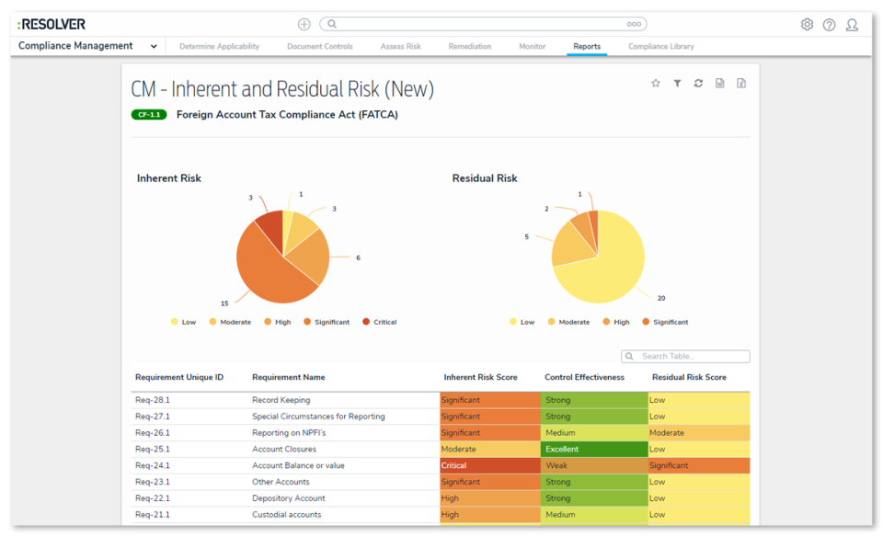Image resolution: width=883 pixels, height=537 pixels.
Task: Open the quick add menu
Action: (x=303, y=23)
